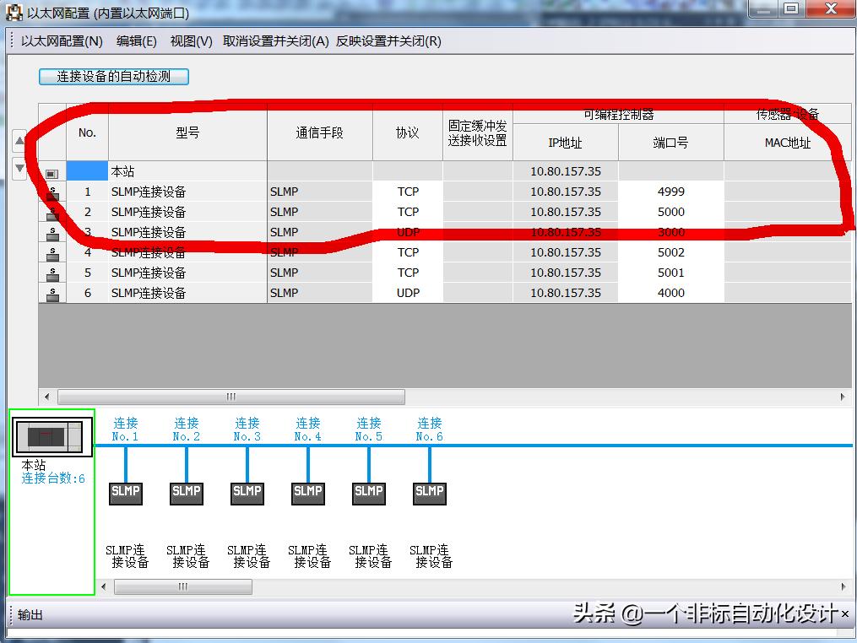Click the SLMP device icon under connection No.6

(430, 492)
